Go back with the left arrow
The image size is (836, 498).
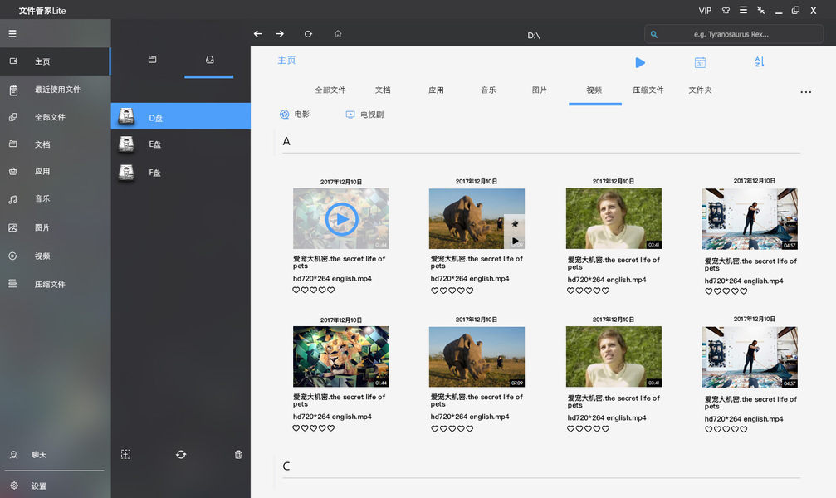tap(258, 33)
